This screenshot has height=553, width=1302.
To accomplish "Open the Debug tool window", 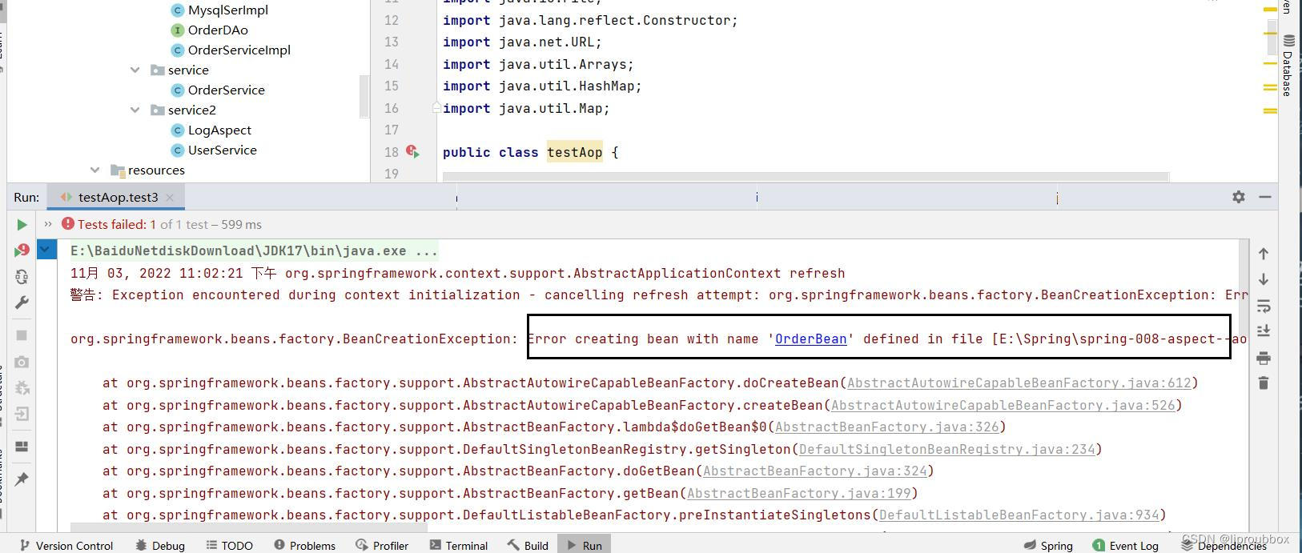I will pos(160,545).
